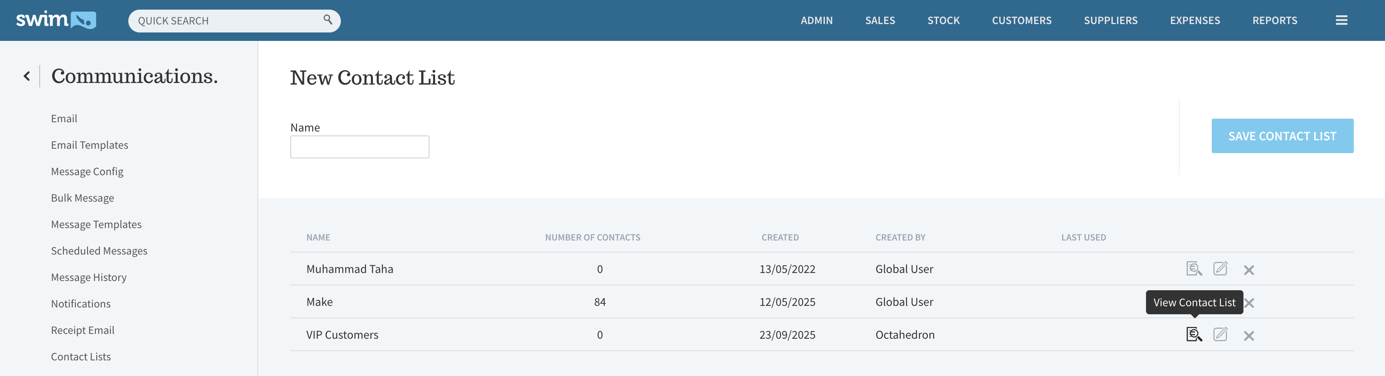1385x376 pixels.
Task: Open the Reports menu
Action: 1274,20
